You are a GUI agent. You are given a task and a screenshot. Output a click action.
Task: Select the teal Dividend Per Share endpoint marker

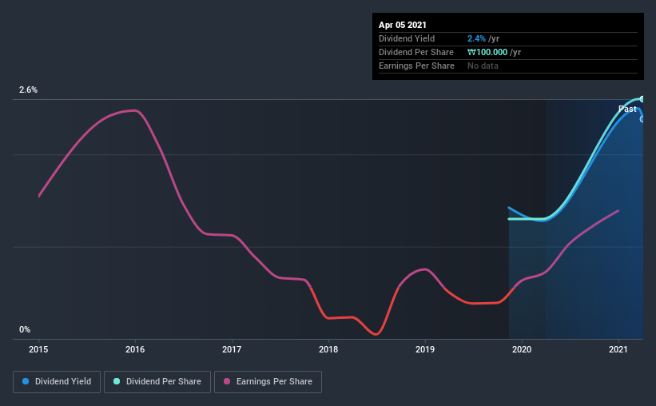[642, 99]
